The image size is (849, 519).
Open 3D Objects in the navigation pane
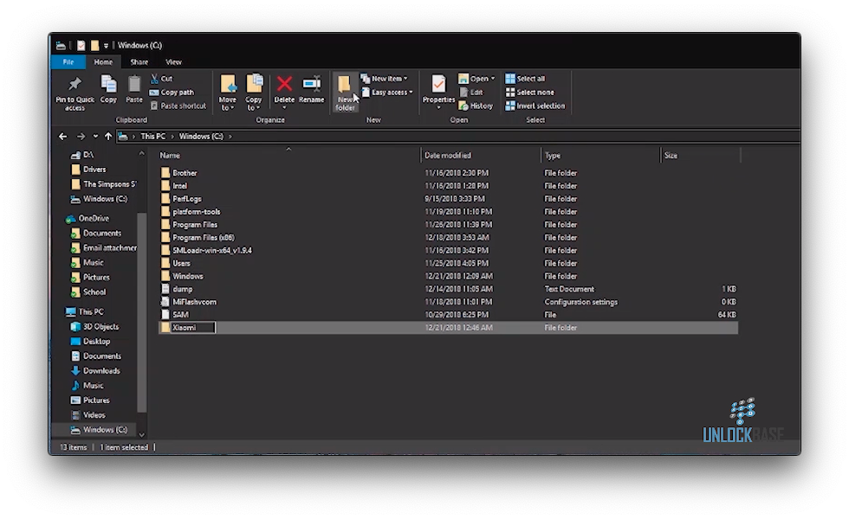point(94,327)
